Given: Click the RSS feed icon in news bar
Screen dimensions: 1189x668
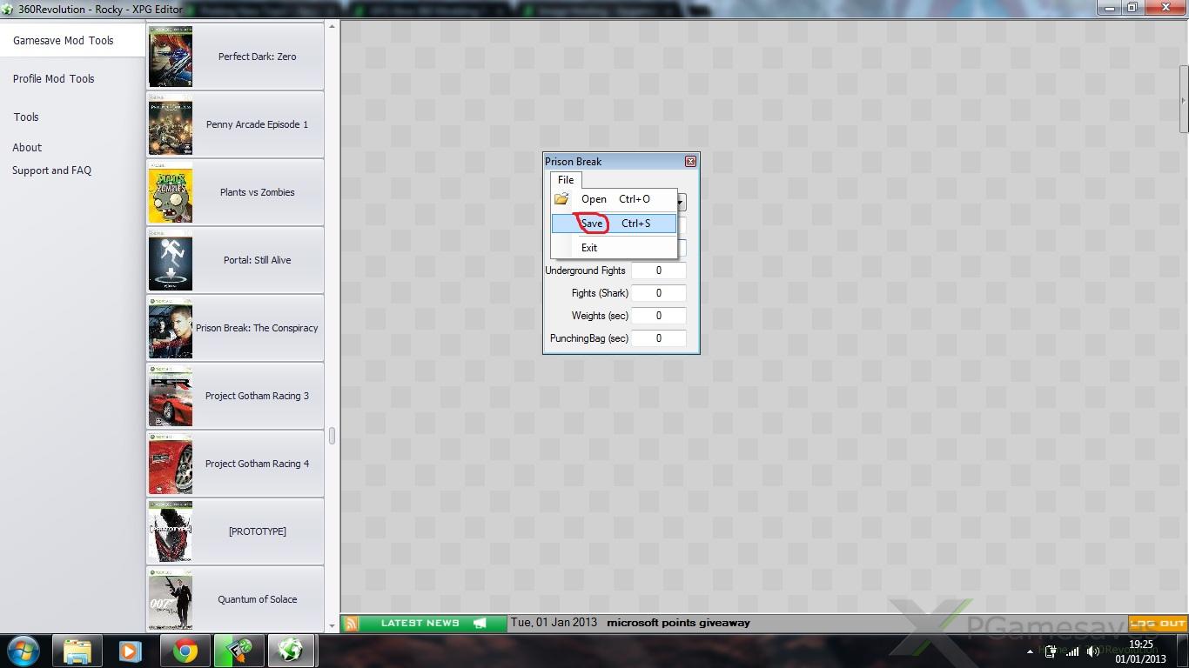Looking at the screenshot, I should [x=352, y=623].
